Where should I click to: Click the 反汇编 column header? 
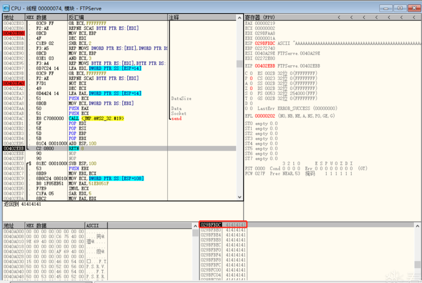[x=117, y=17]
